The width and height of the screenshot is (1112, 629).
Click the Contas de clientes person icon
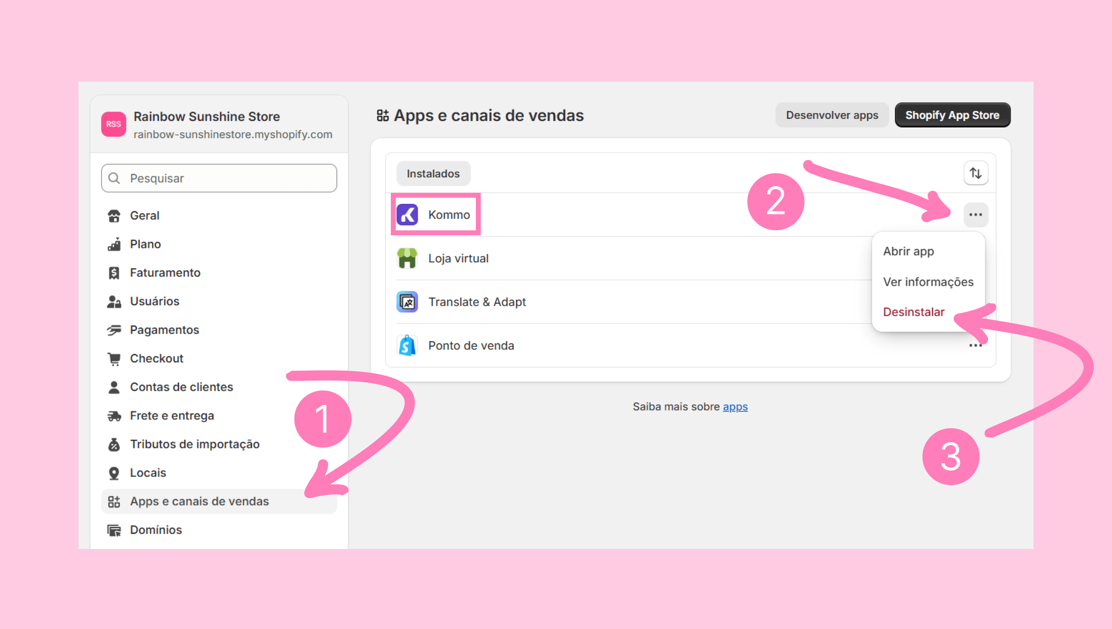(114, 387)
